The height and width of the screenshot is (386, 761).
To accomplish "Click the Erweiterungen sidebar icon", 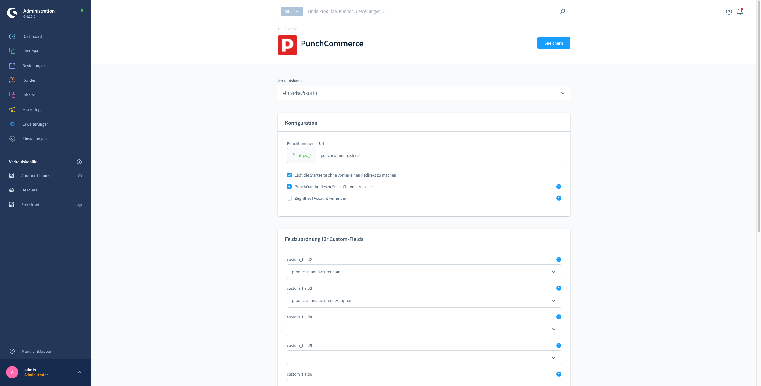I will pyautogui.click(x=13, y=123).
